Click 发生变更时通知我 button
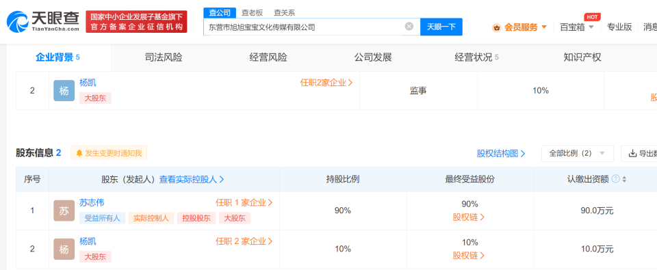 (109, 153)
